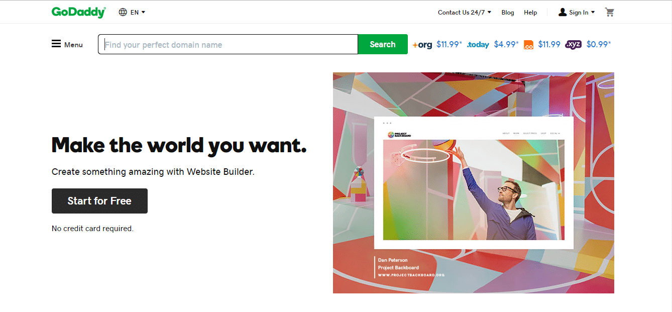Click the .xyz $0.99 price link
The image size is (672, 312).
click(x=599, y=44)
